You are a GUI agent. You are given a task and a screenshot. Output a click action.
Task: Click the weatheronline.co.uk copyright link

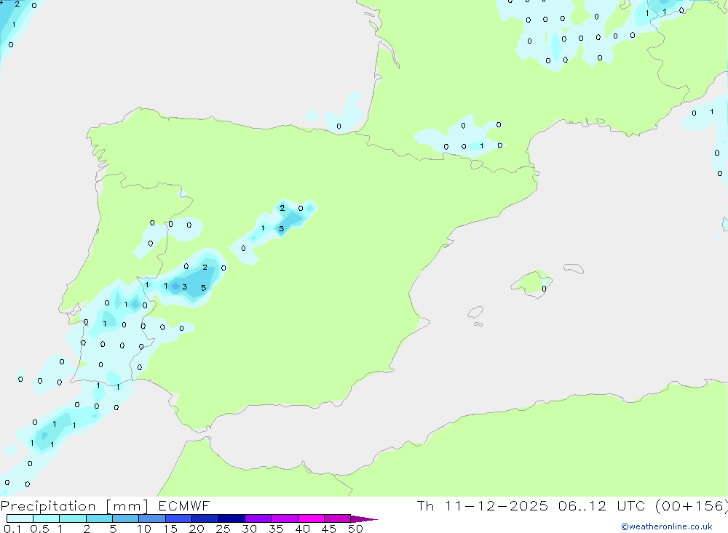pos(666,526)
